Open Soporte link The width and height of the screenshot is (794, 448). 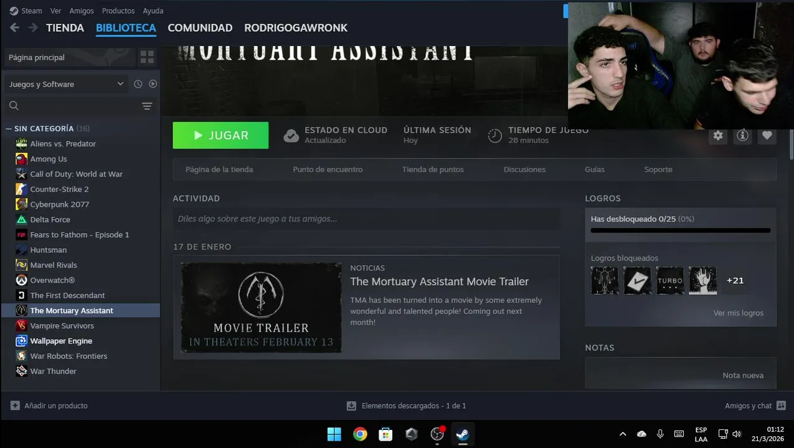point(658,169)
